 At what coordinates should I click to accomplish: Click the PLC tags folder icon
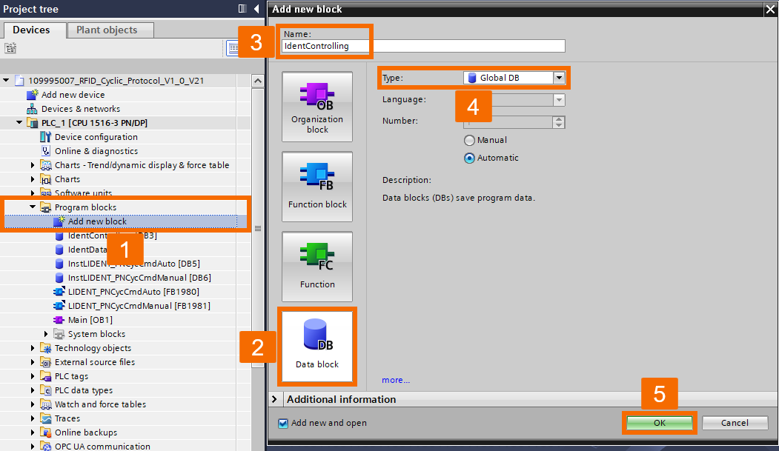click(x=46, y=376)
